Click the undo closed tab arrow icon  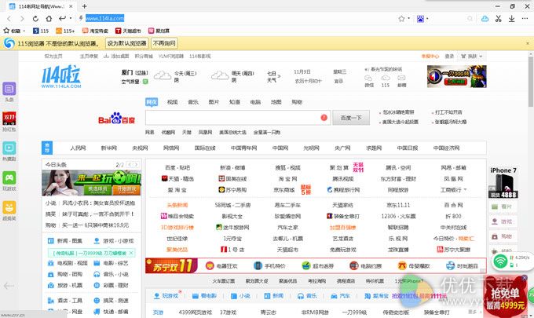tap(62, 18)
